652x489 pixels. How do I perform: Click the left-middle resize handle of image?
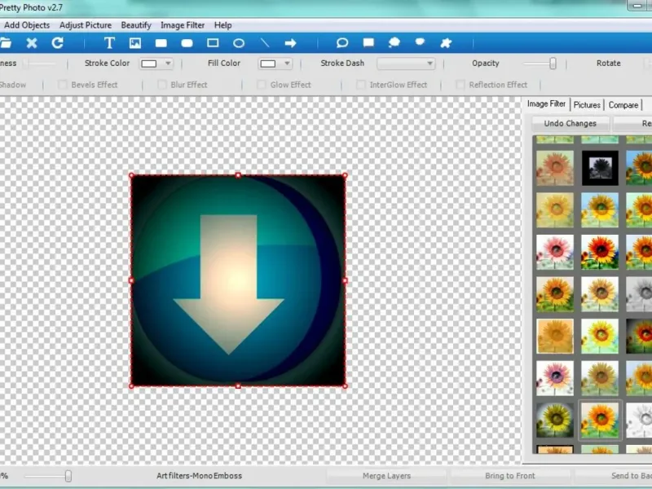point(131,280)
